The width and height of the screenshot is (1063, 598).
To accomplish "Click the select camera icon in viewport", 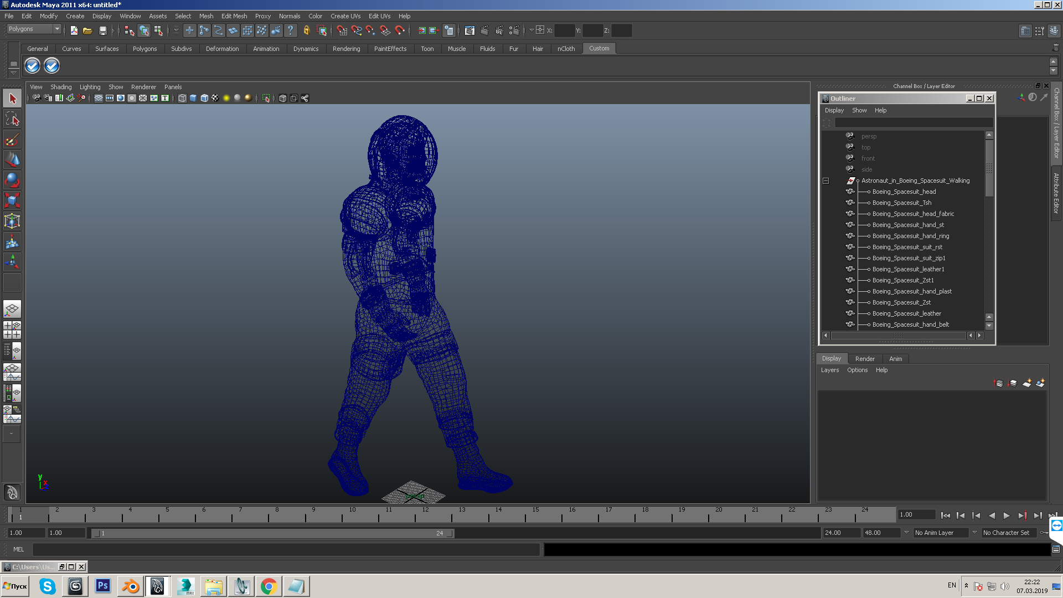I will pos(37,98).
